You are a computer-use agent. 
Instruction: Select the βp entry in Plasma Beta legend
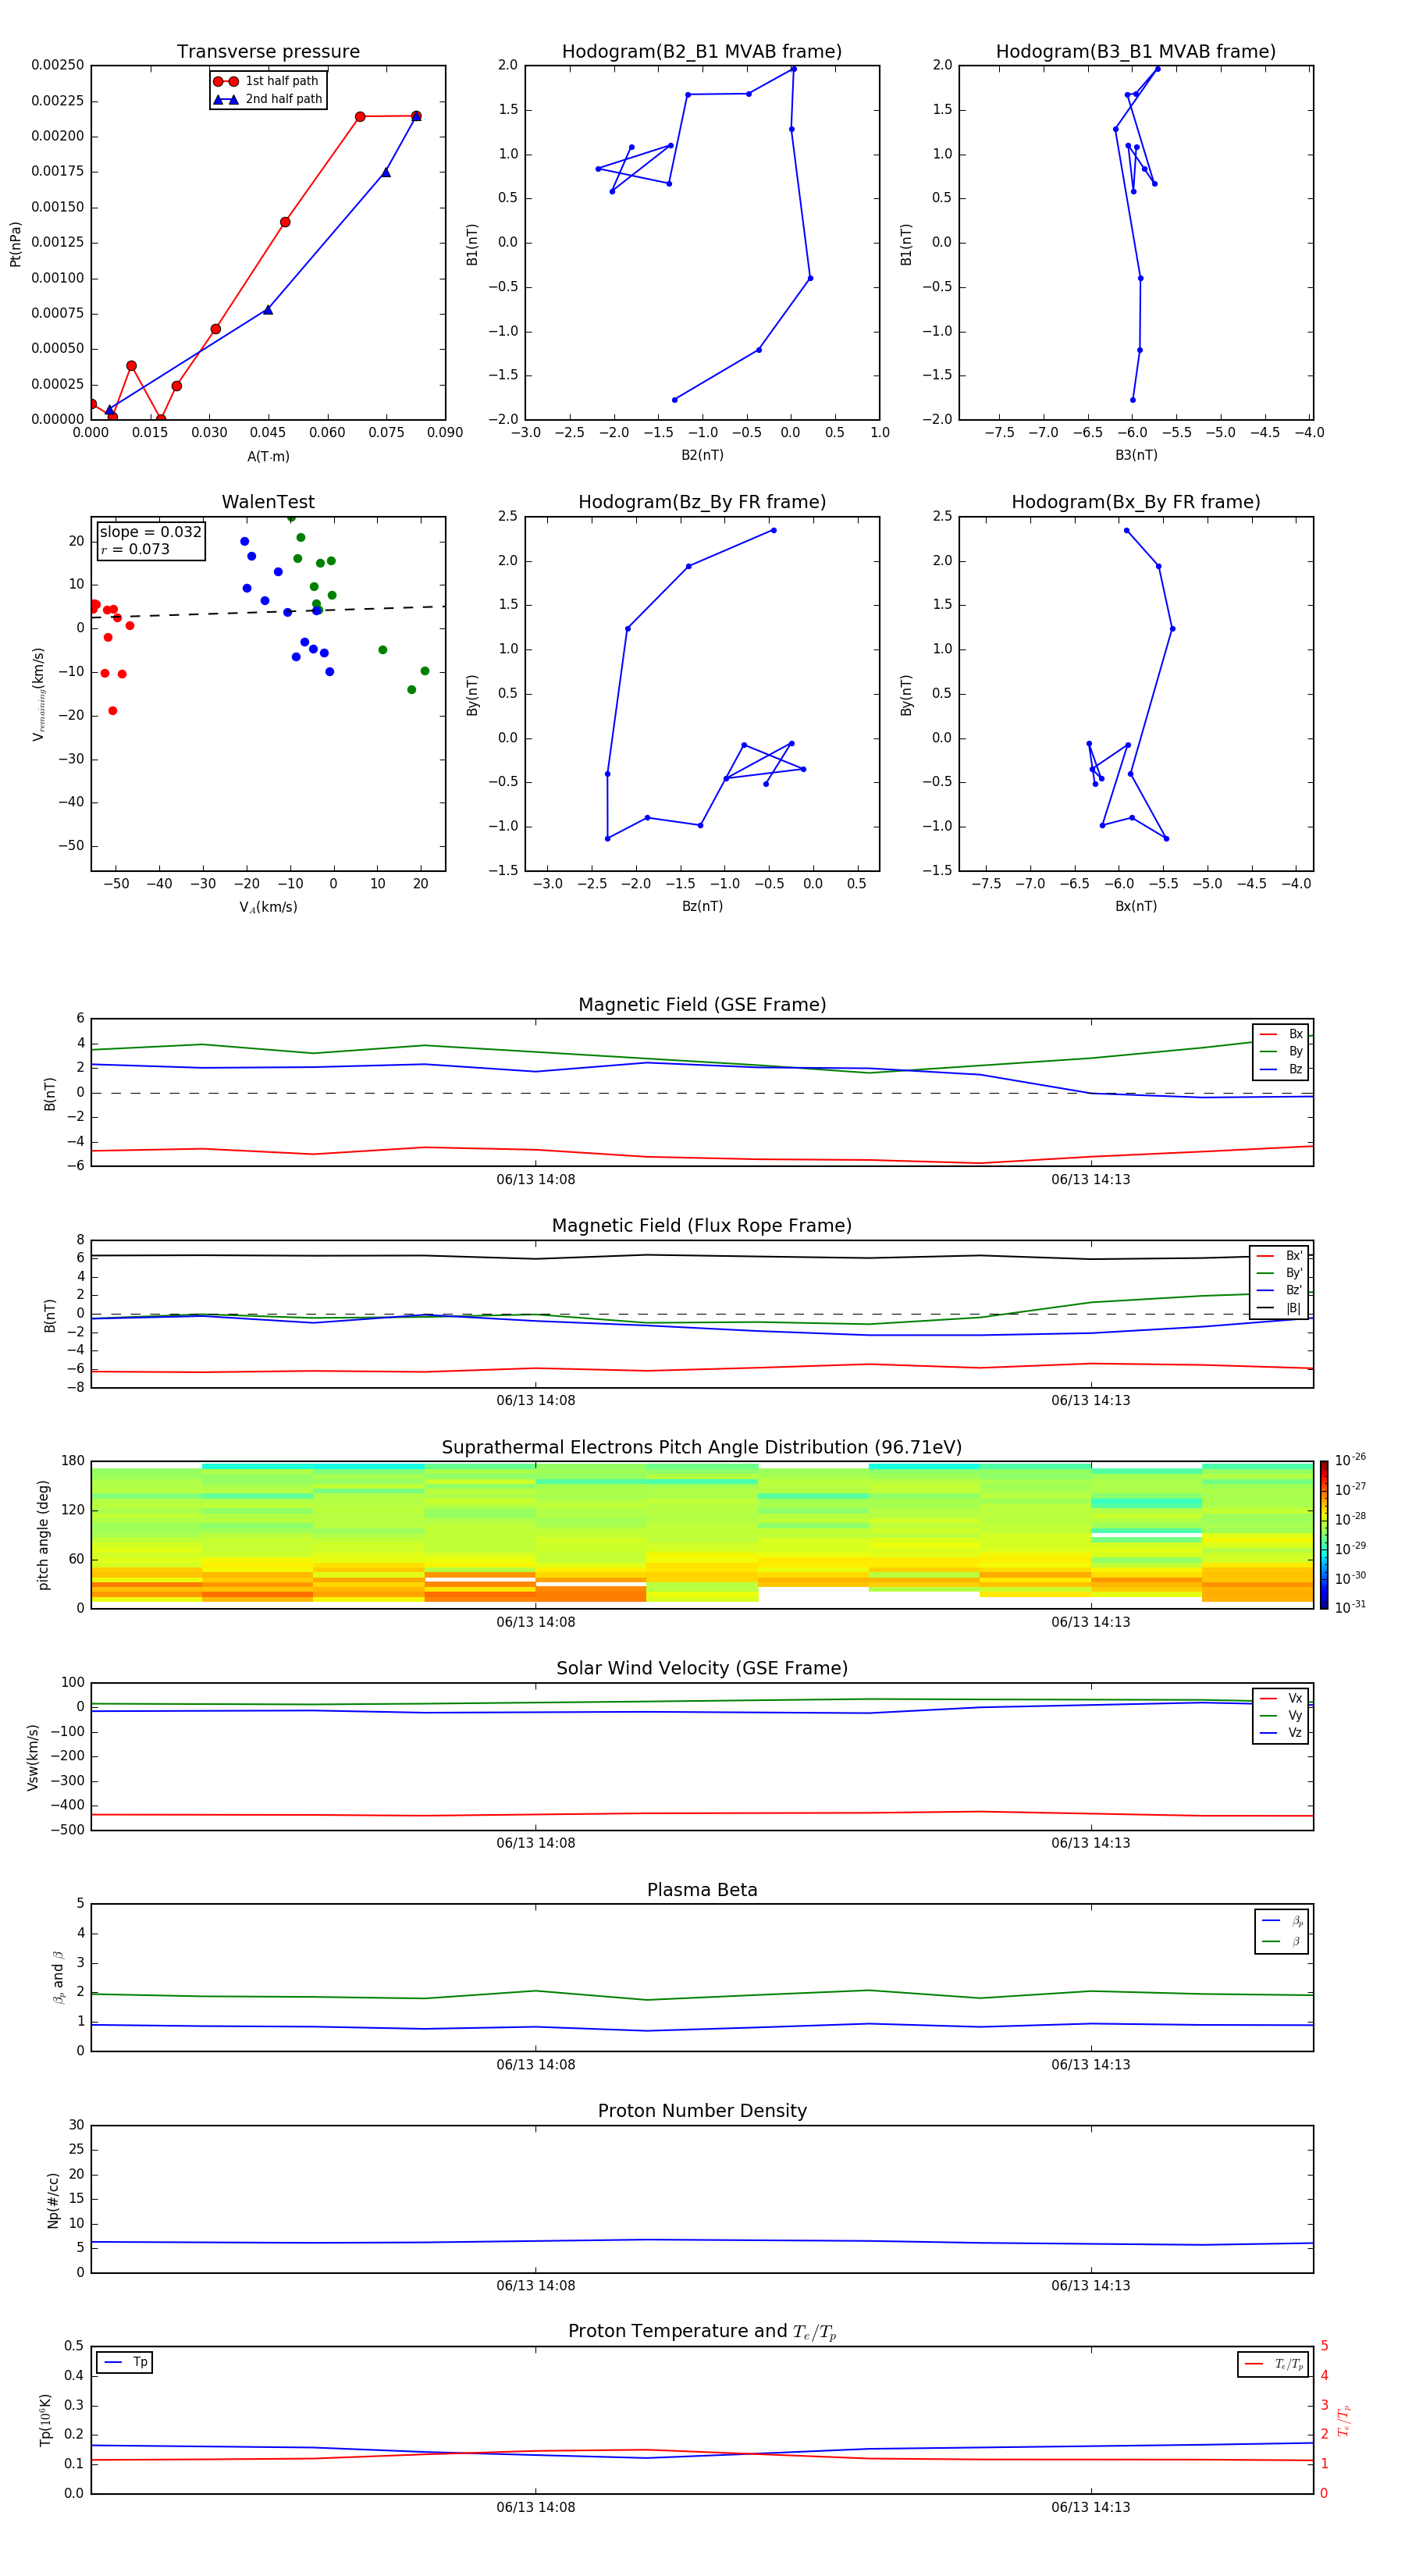pos(1282,1921)
